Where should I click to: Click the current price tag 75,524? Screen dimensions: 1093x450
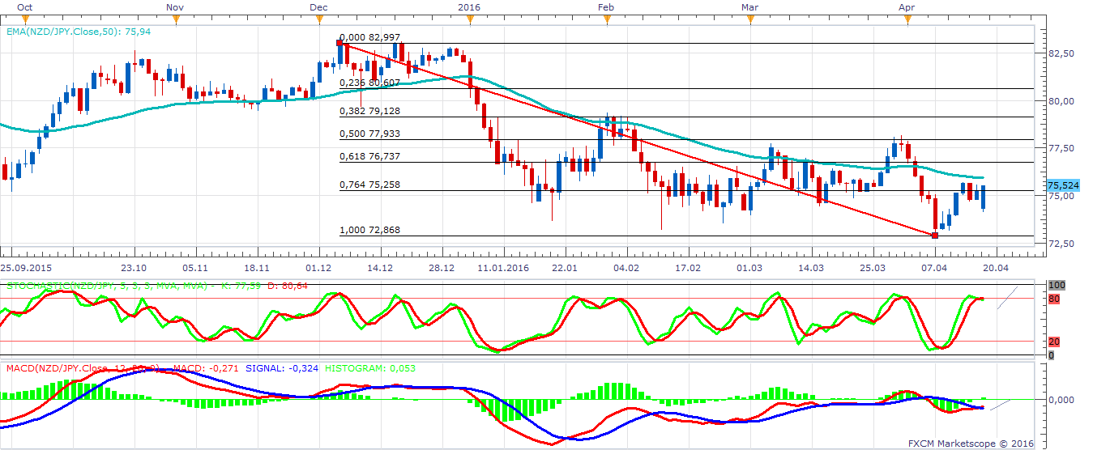[1064, 185]
